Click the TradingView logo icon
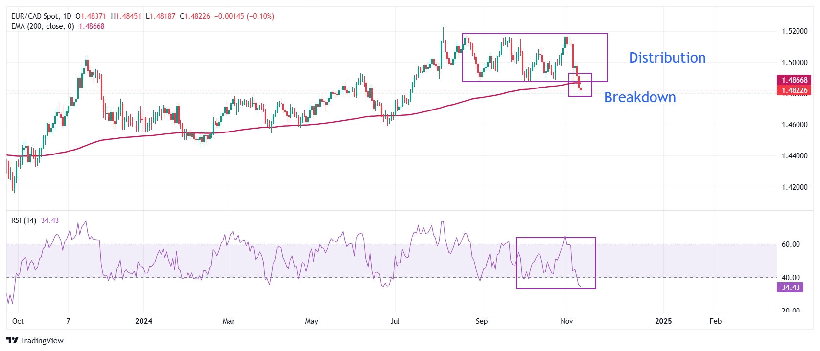 tap(12, 340)
